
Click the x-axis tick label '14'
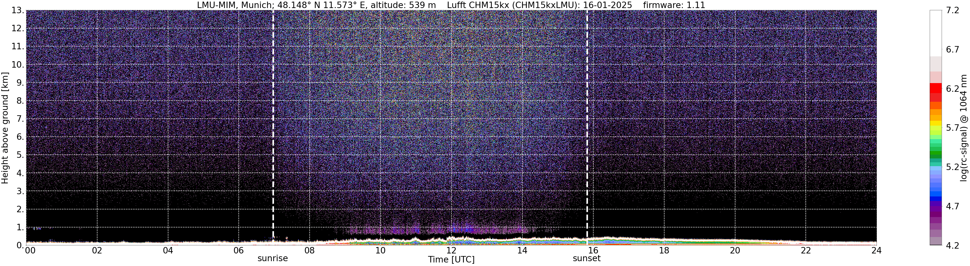(522, 251)
